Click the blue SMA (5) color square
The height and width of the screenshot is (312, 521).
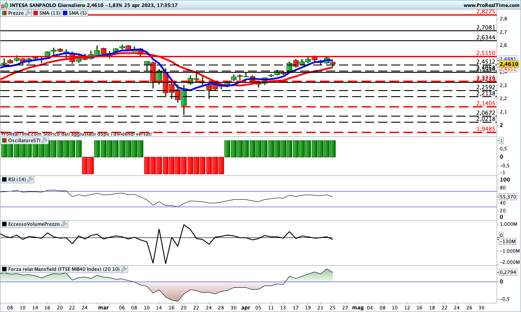point(66,13)
